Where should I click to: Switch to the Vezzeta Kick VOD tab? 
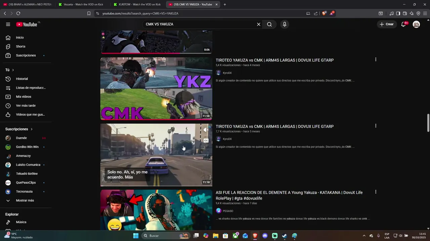point(83,4)
